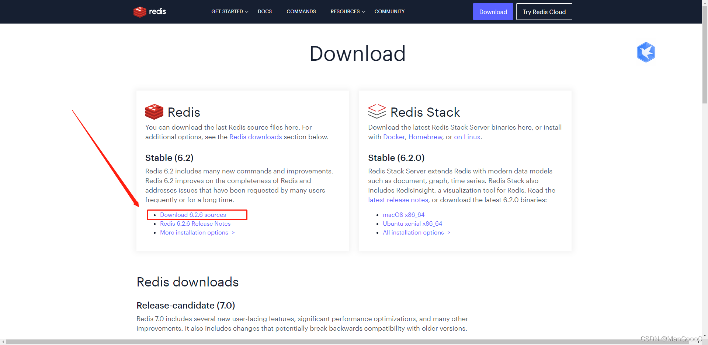Click the Stable (6.2.0) heading

(x=396, y=158)
